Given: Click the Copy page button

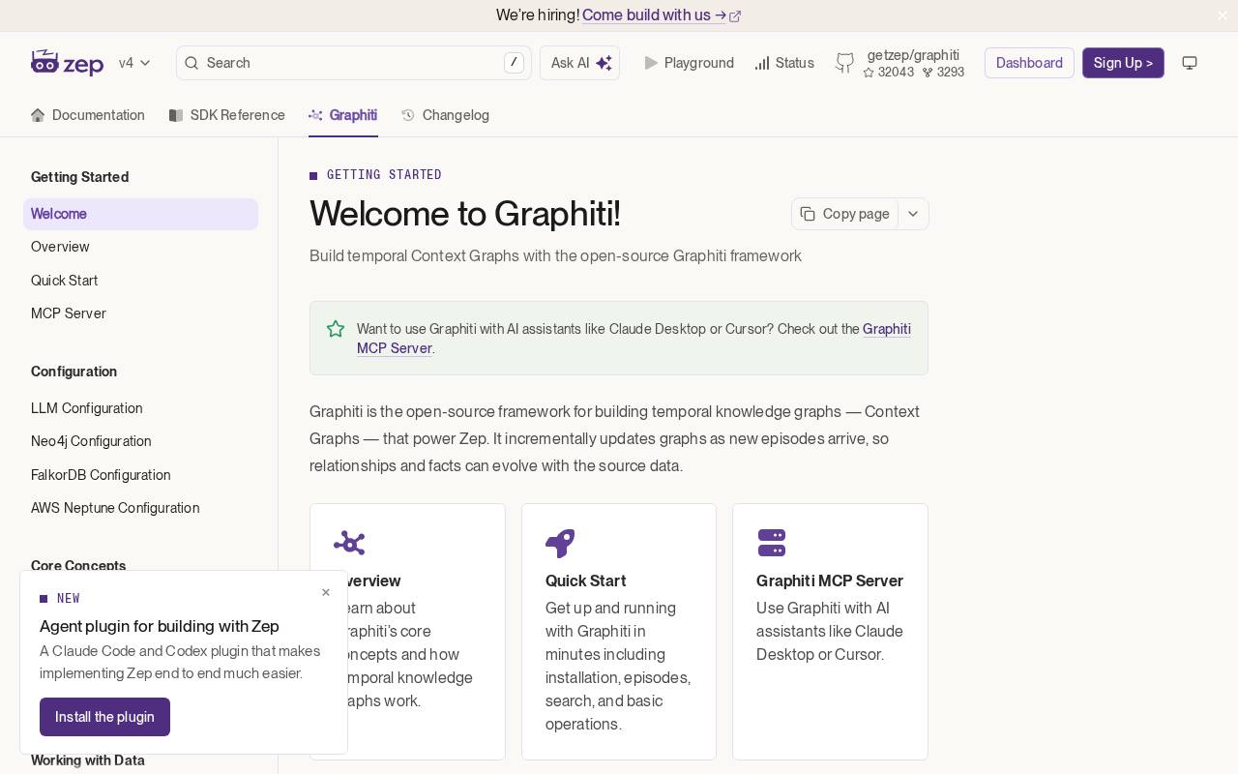Looking at the screenshot, I should point(845,214).
